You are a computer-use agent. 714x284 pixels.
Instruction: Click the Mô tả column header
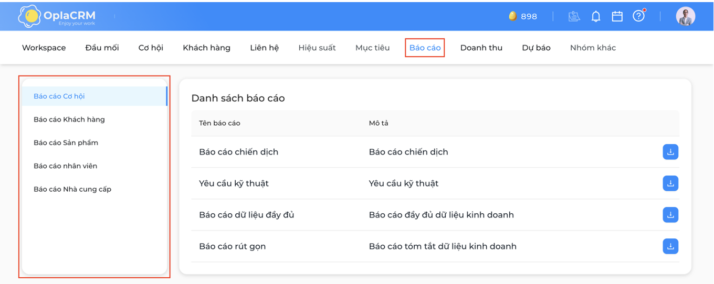(x=379, y=123)
